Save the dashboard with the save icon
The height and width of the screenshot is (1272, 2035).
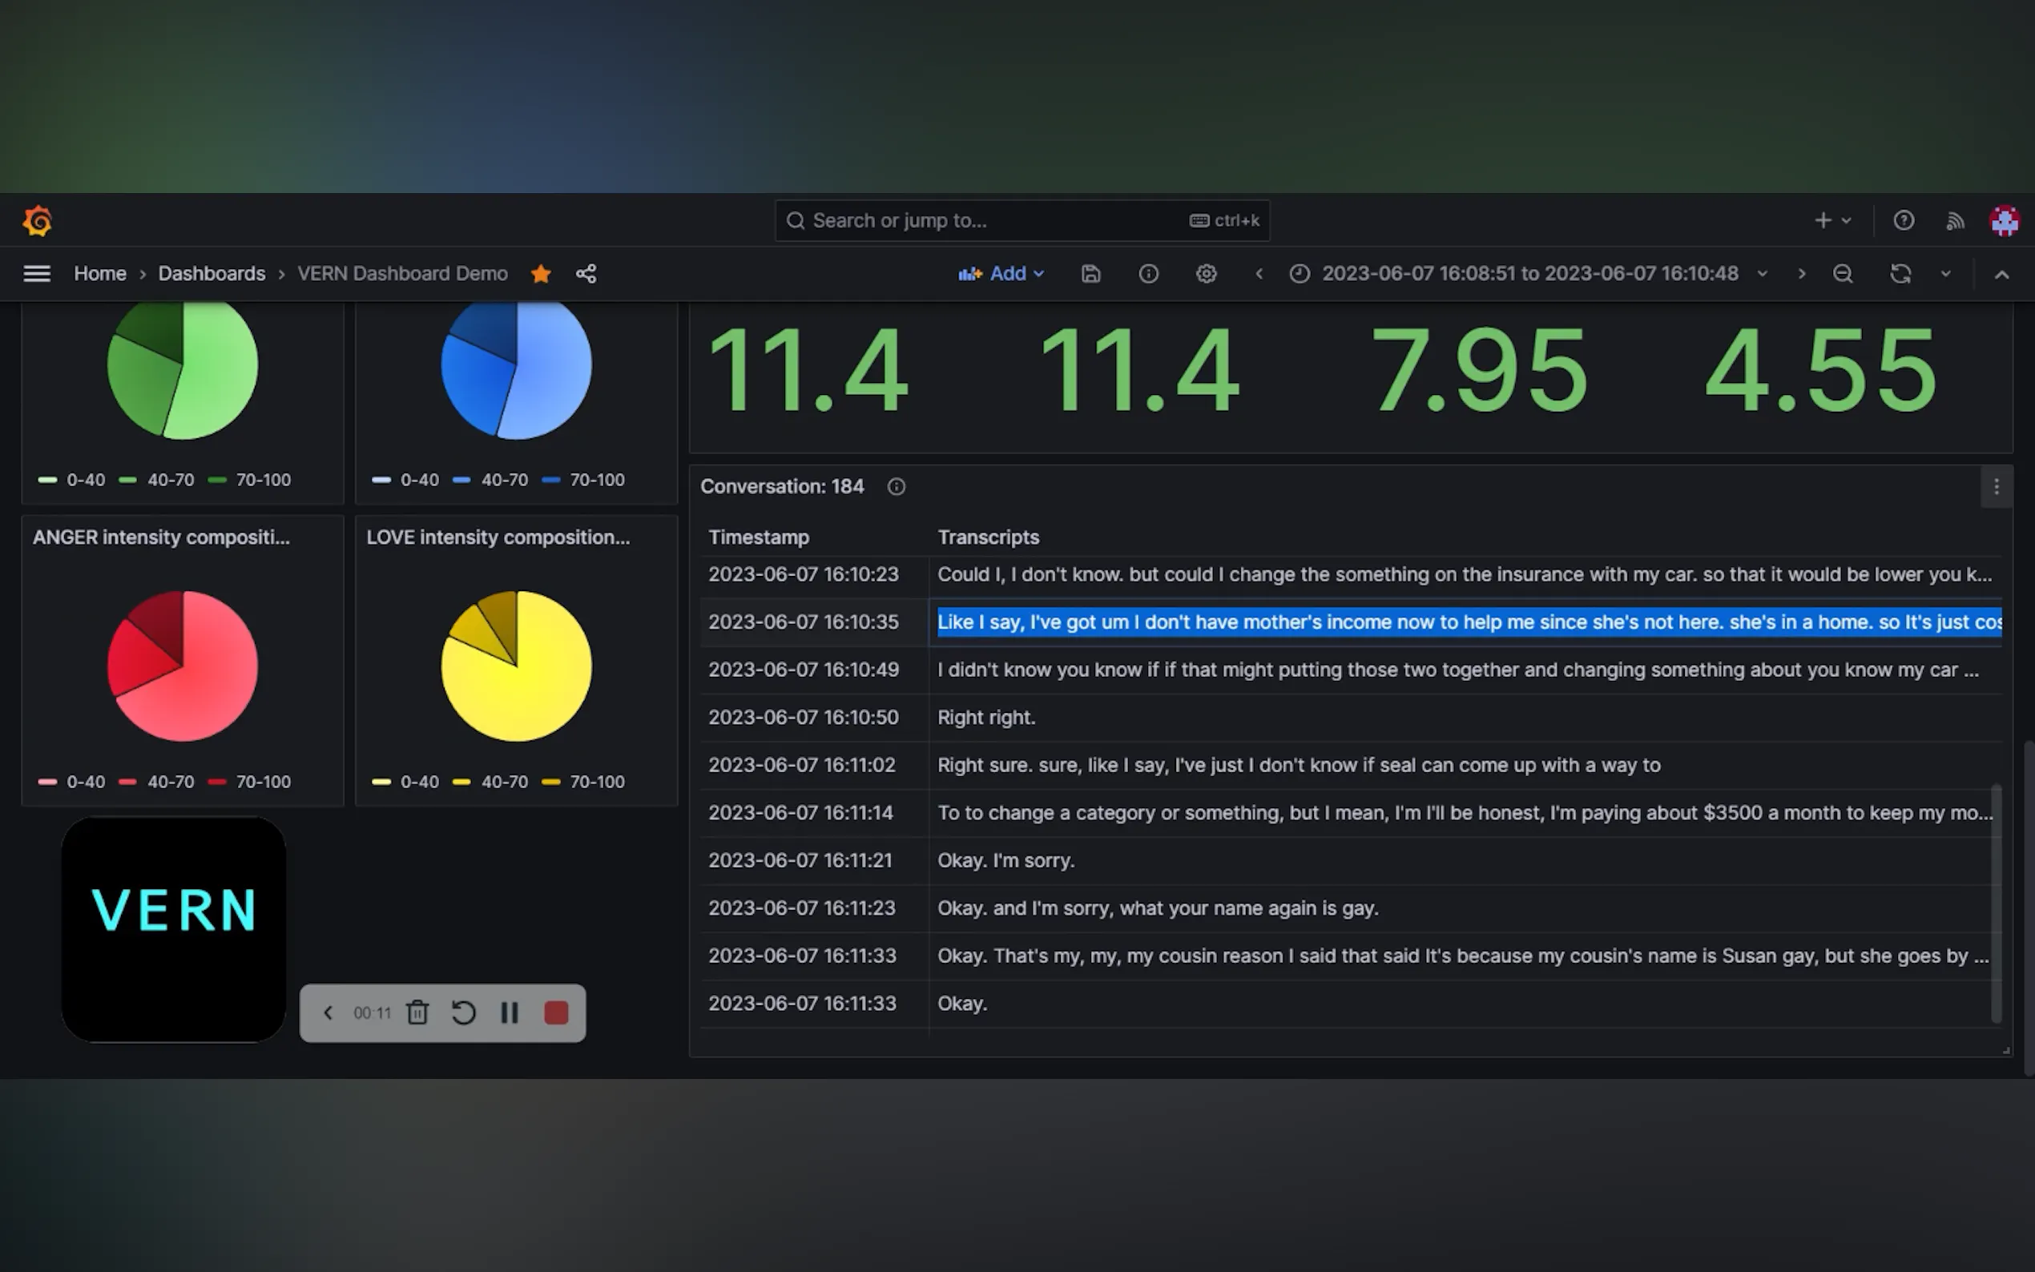(1090, 273)
